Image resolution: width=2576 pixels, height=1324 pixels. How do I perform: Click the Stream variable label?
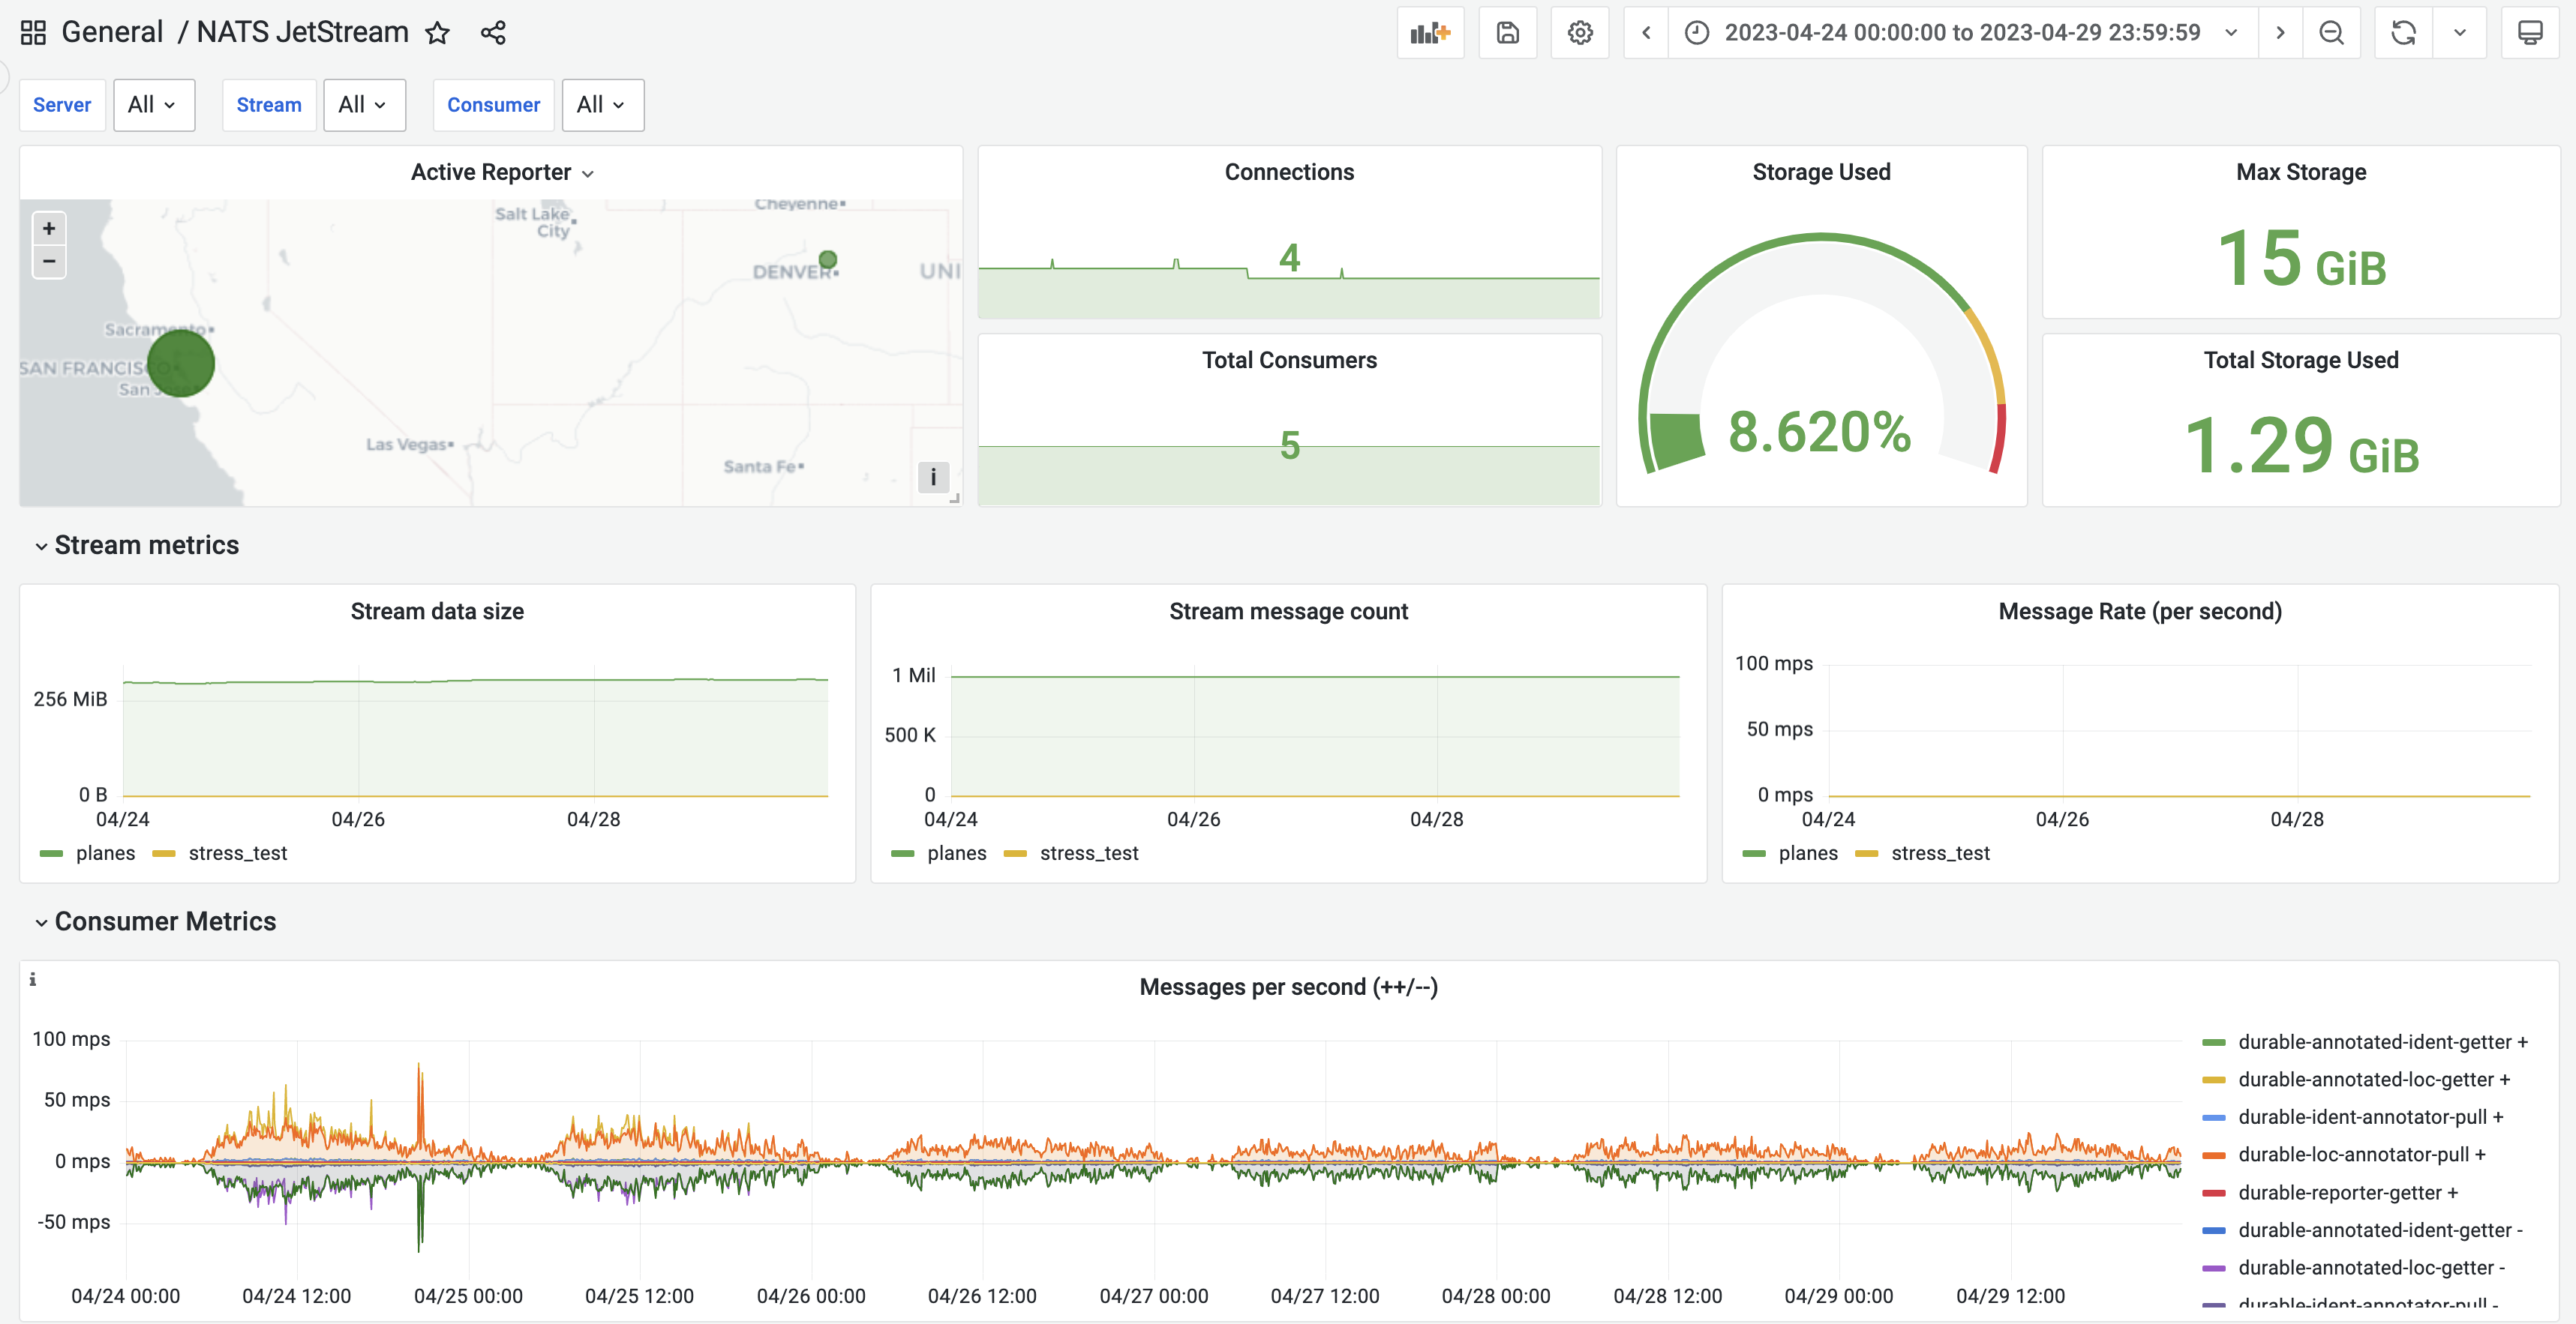click(x=269, y=105)
